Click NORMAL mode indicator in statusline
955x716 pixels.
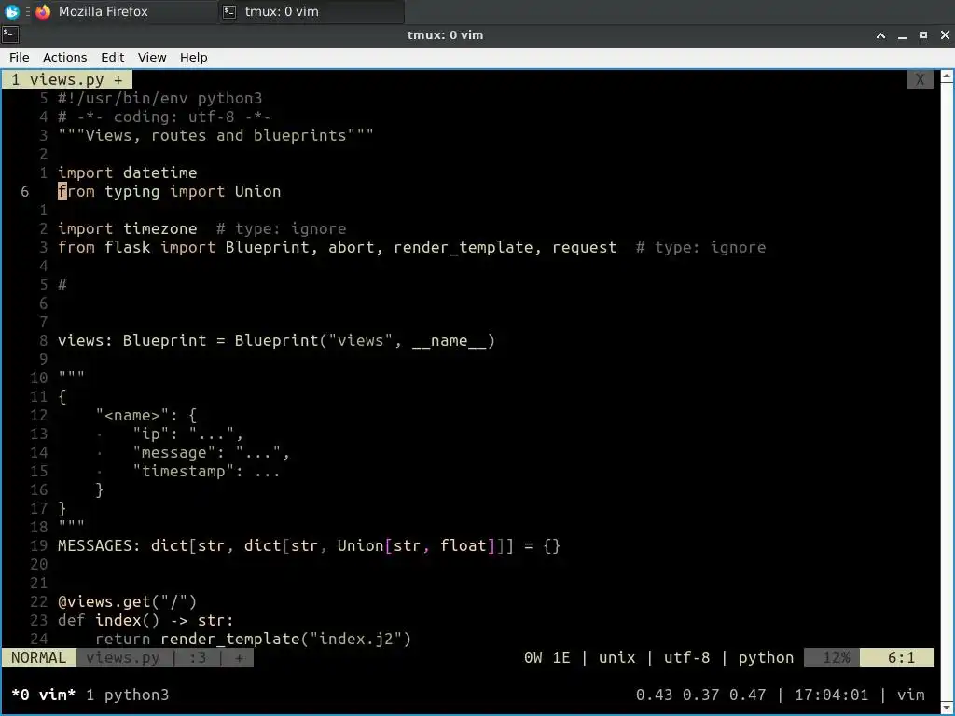click(38, 657)
